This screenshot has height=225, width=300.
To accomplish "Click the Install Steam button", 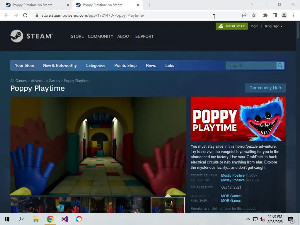I will pyautogui.click(x=232, y=26).
